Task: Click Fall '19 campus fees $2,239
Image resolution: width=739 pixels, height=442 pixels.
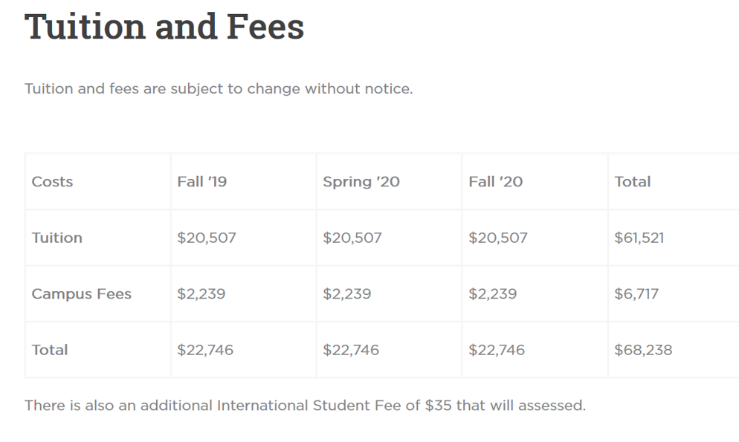Action: [x=201, y=294]
